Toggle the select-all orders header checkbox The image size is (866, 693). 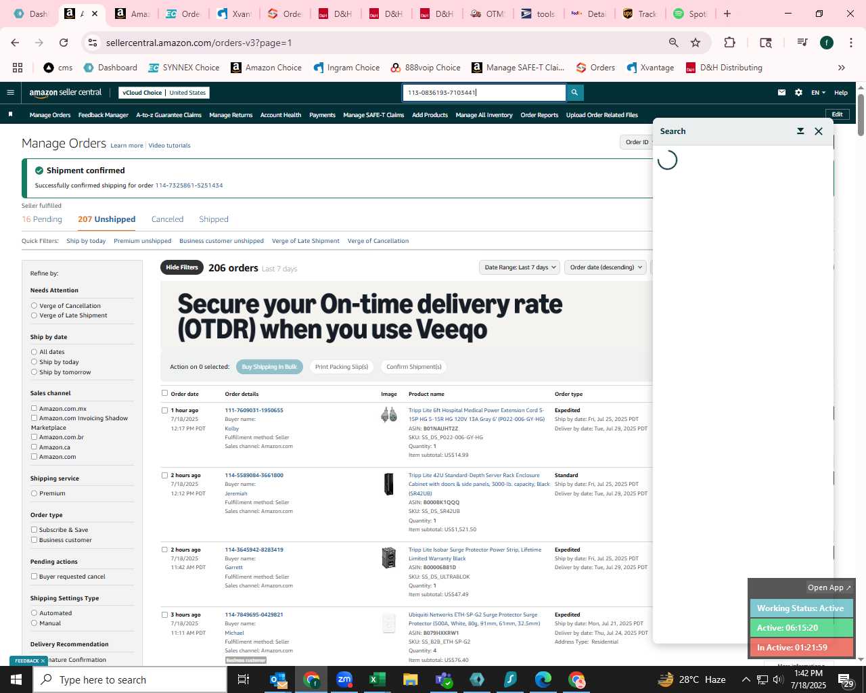click(164, 393)
